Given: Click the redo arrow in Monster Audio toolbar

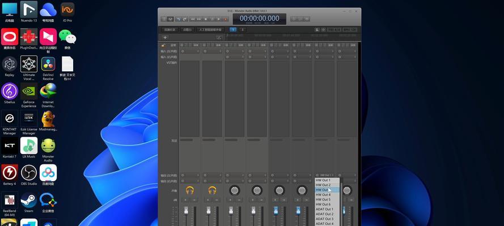Looking at the screenshot, I should 185,19.
